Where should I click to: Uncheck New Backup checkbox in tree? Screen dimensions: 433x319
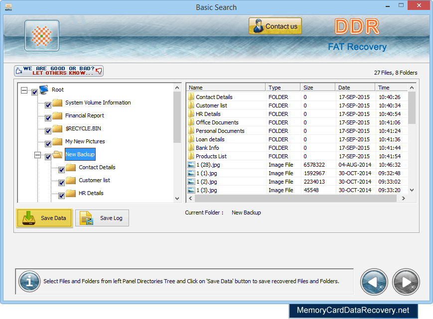48,157
